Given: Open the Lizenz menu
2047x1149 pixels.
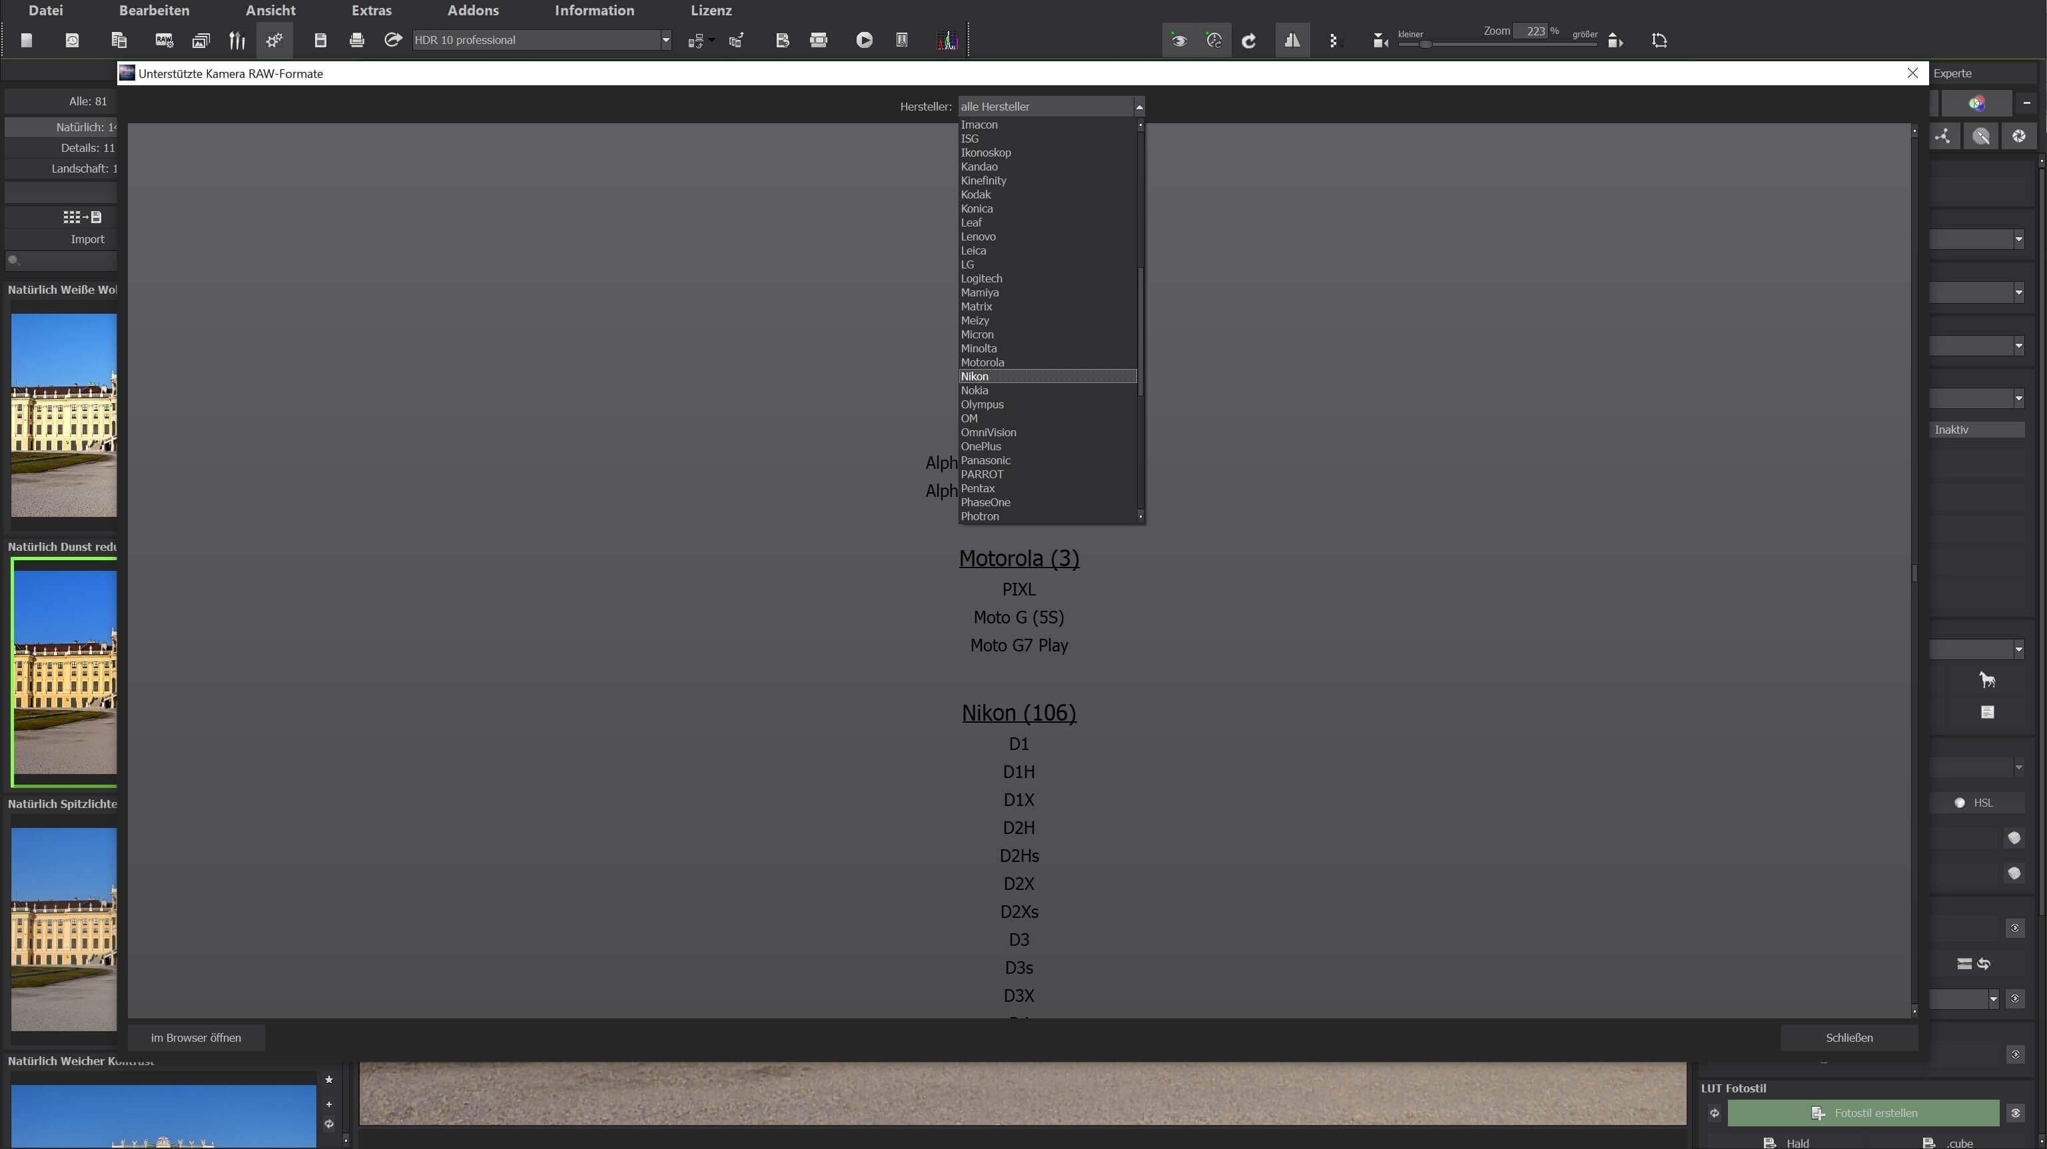Looking at the screenshot, I should pyautogui.click(x=711, y=11).
